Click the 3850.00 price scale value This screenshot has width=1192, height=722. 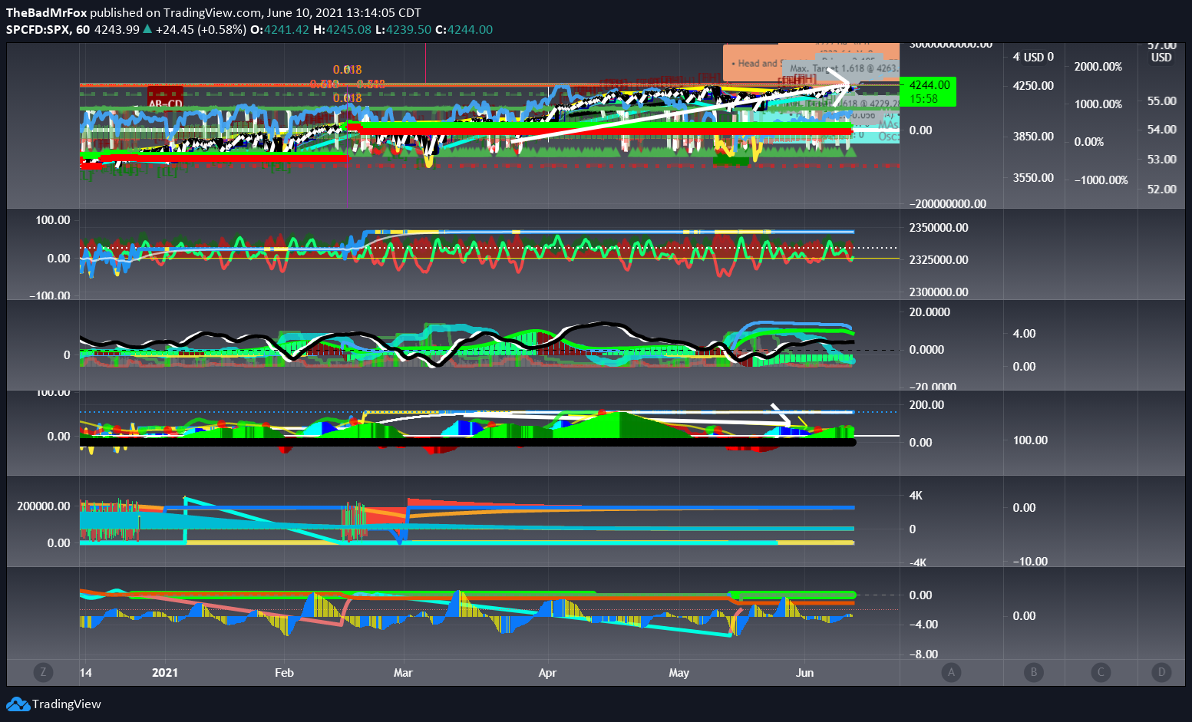pyautogui.click(x=1033, y=136)
